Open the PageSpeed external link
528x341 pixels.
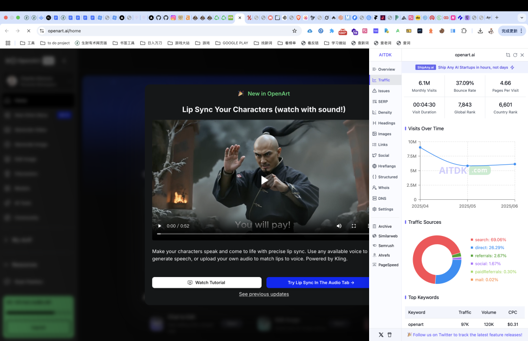coord(385,265)
